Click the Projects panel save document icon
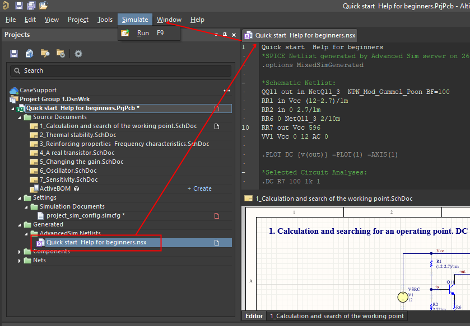Image resolution: width=470 pixels, height=326 pixels. pyautogui.click(x=14, y=54)
